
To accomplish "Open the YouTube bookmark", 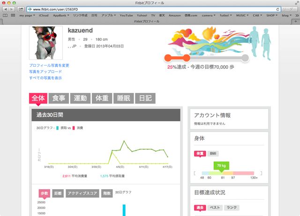I will coord(126,15).
